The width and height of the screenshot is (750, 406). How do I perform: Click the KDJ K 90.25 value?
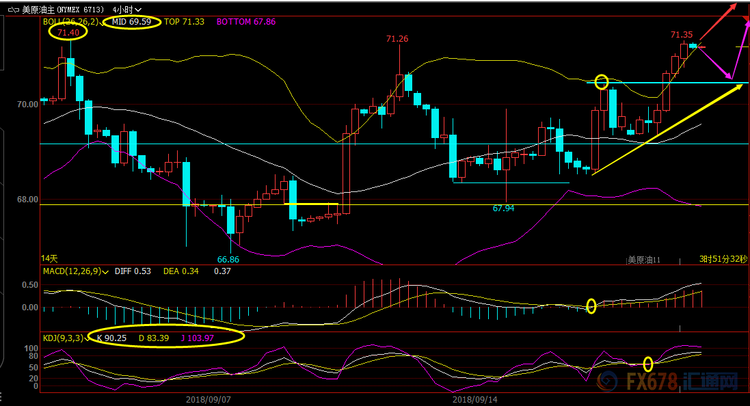(112, 338)
